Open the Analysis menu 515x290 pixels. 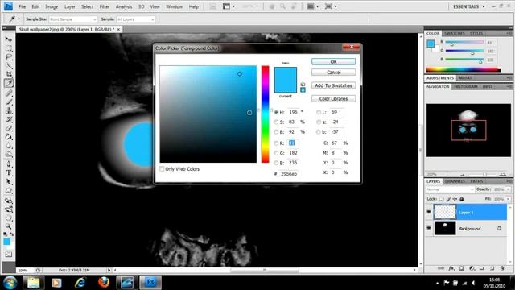coord(124,6)
